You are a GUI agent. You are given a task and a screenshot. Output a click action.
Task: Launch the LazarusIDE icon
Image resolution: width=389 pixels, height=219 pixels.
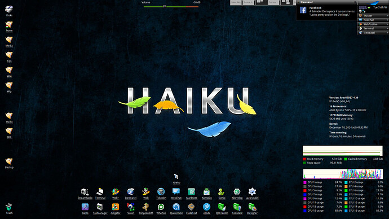(x=252, y=192)
